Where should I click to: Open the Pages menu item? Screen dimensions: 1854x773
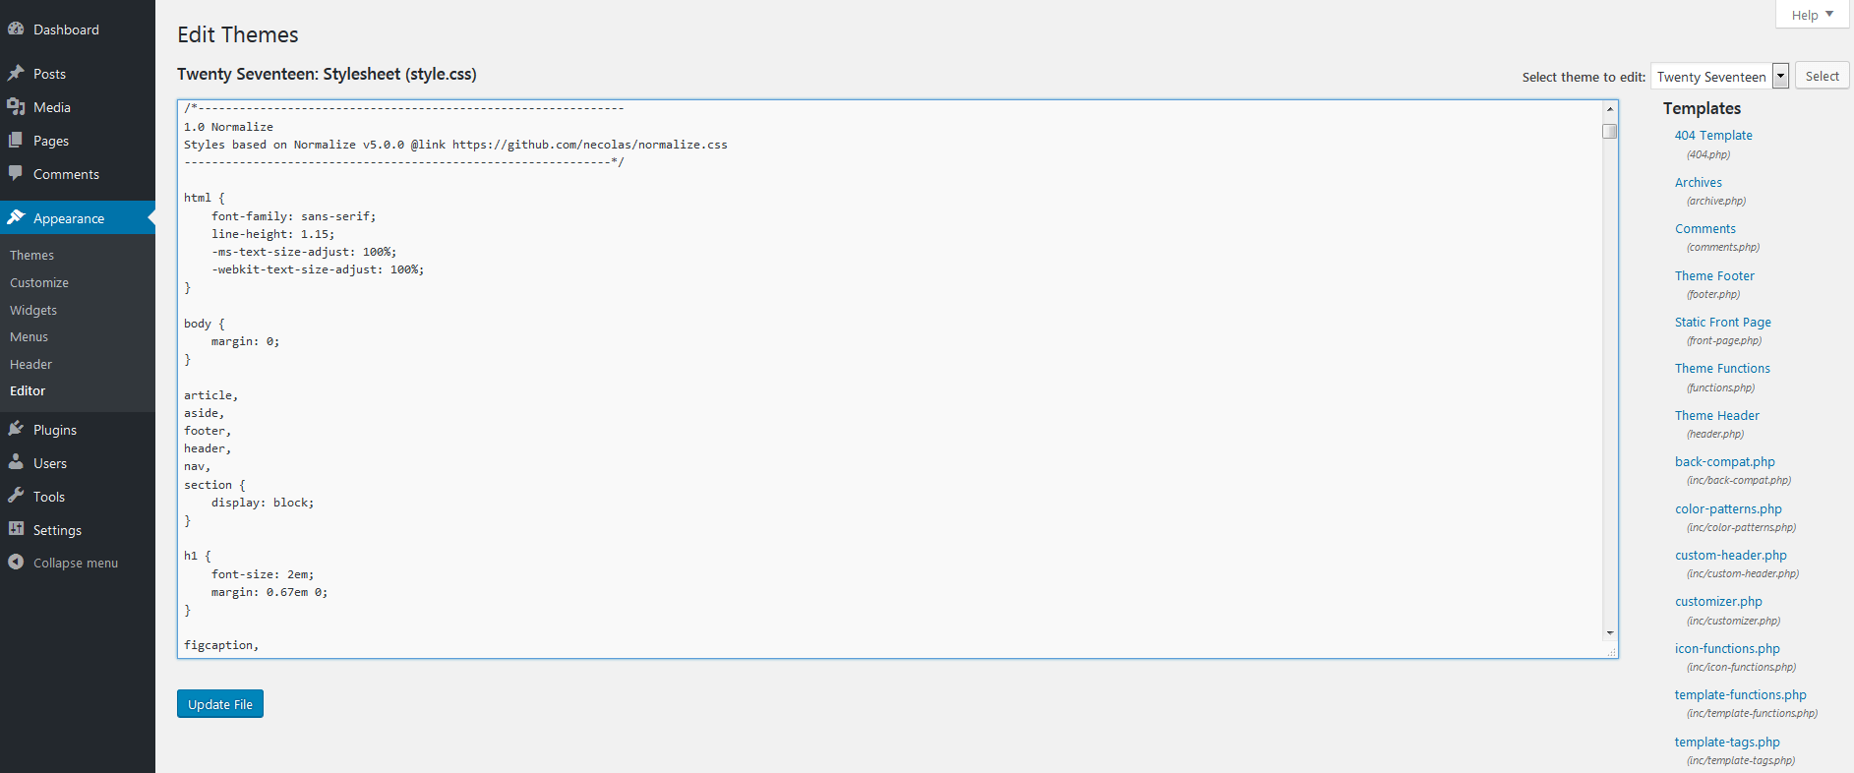point(78,141)
